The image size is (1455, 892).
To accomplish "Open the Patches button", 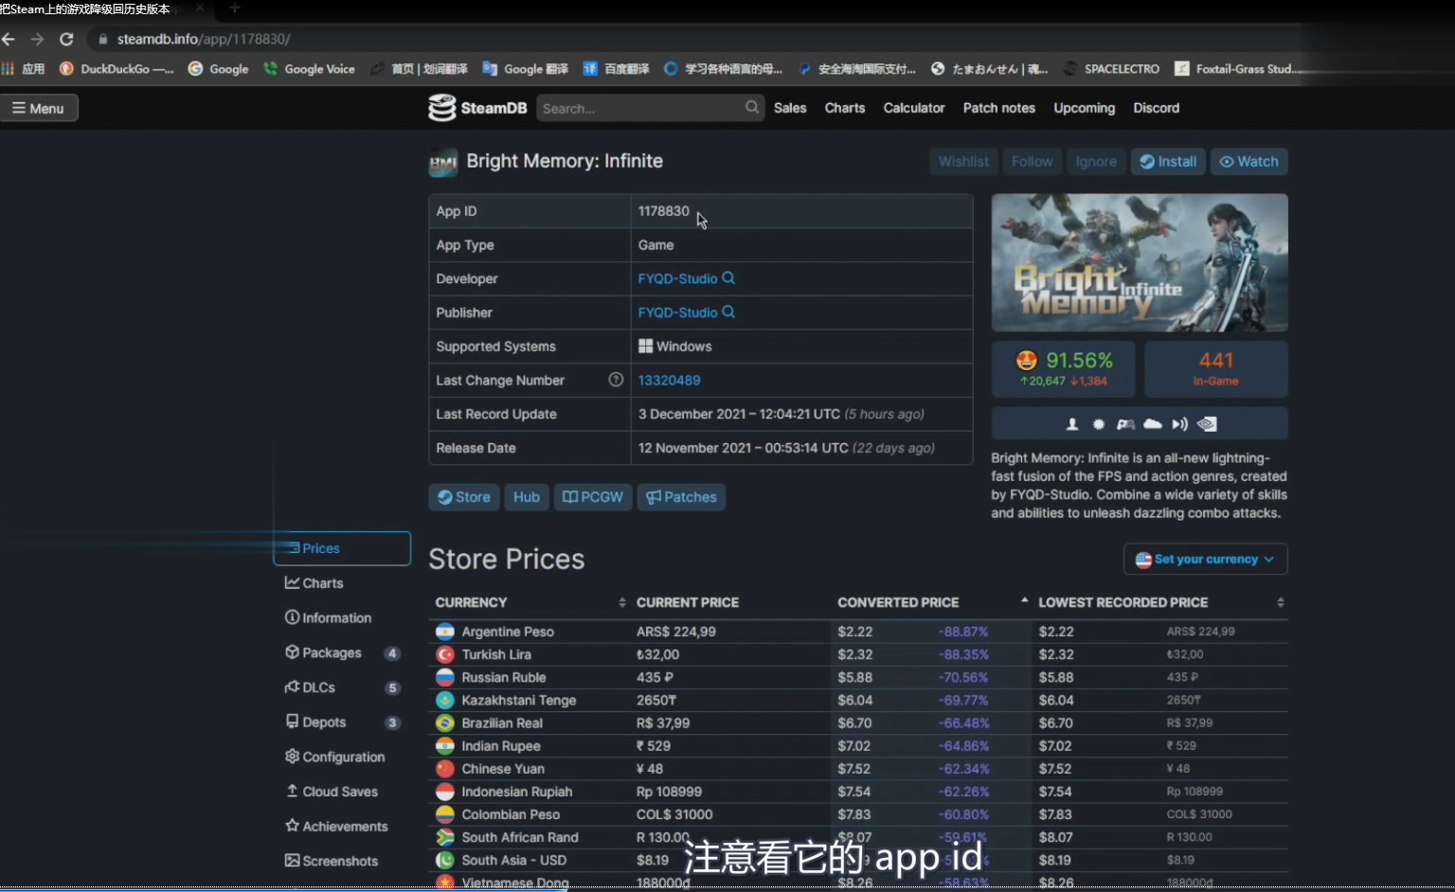I will 681,497.
